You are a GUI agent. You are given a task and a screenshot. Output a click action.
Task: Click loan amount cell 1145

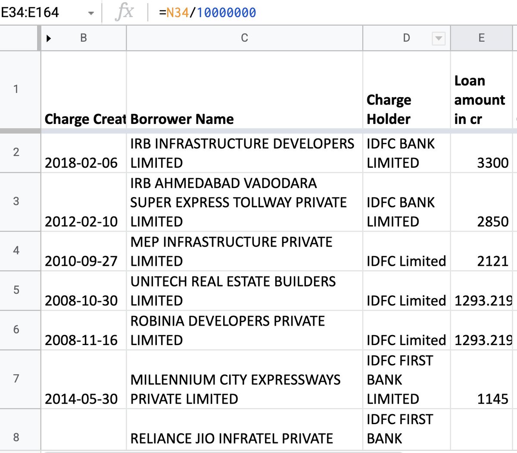point(482,379)
